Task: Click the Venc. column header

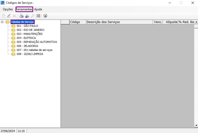Action: point(158,22)
